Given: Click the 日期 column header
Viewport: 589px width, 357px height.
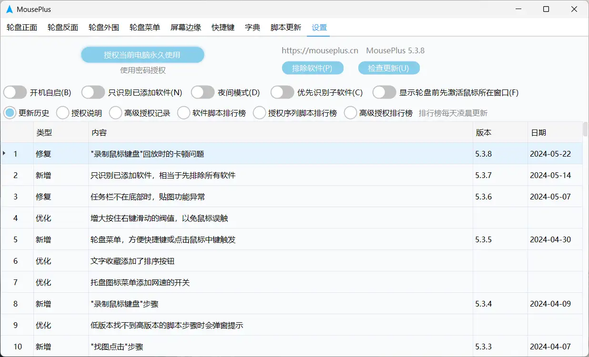Looking at the screenshot, I should (555, 133).
